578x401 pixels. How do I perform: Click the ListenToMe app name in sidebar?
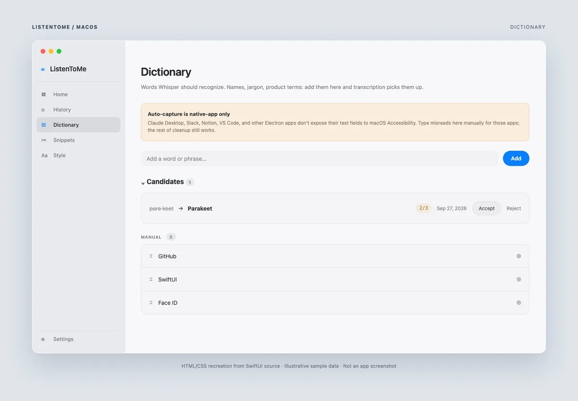coord(68,69)
